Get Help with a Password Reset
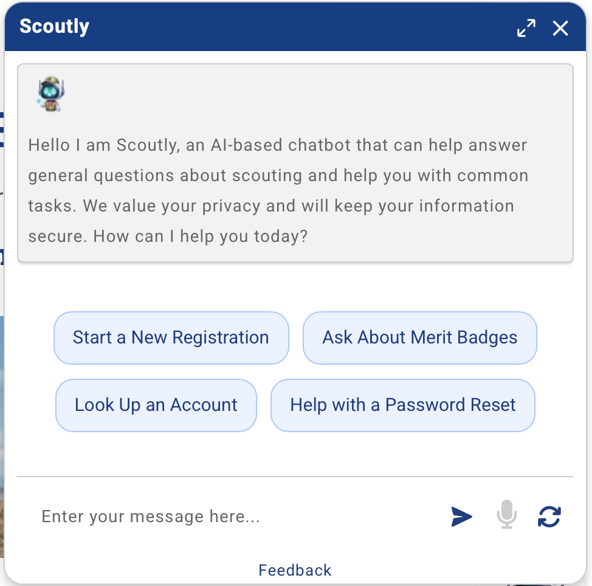This screenshot has width=592, height=586. click(403, 405)
